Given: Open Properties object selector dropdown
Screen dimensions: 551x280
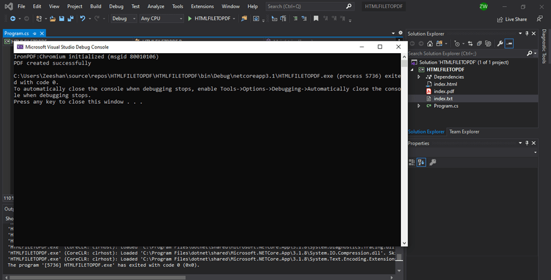Looking at the screenshot, I should point(535,152).
